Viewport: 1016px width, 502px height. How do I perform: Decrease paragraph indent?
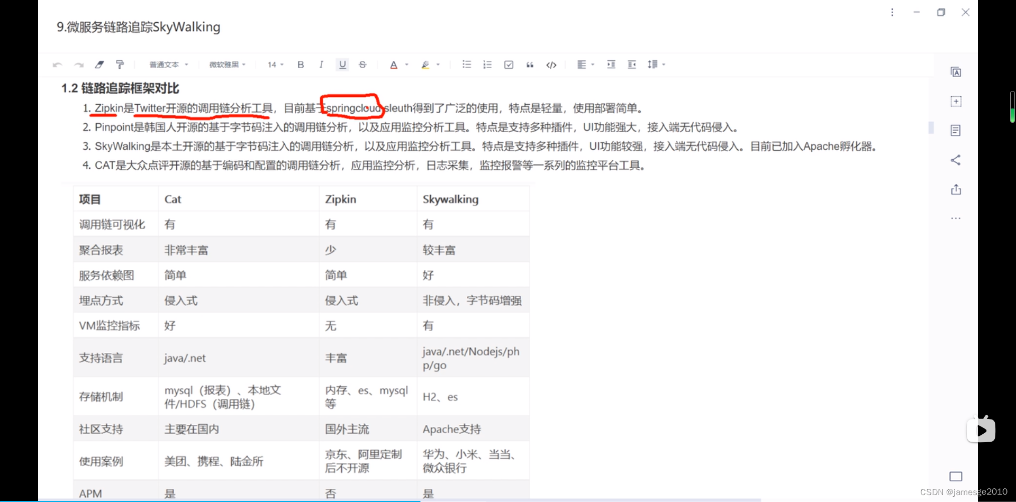pyautogui.click(x=632, y=65)
